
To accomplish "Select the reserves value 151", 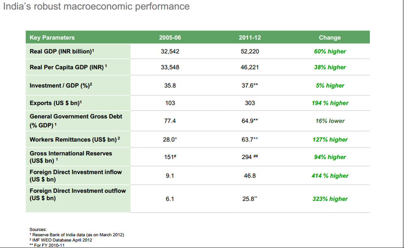I will [x=170, y=157].
